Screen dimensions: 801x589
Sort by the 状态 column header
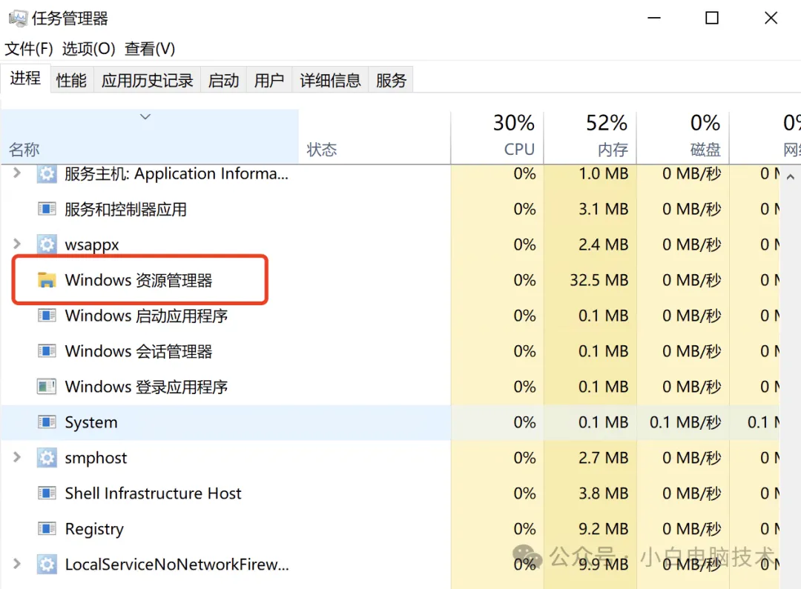point(375,137)
